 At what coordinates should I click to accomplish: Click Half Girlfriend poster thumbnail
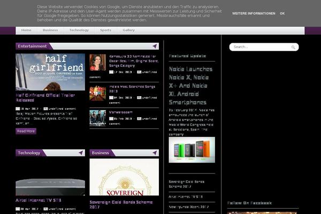[x=50, y=72]
